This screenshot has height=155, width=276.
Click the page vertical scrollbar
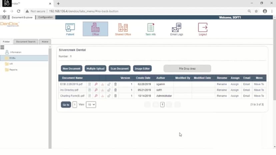coord(275,60)
